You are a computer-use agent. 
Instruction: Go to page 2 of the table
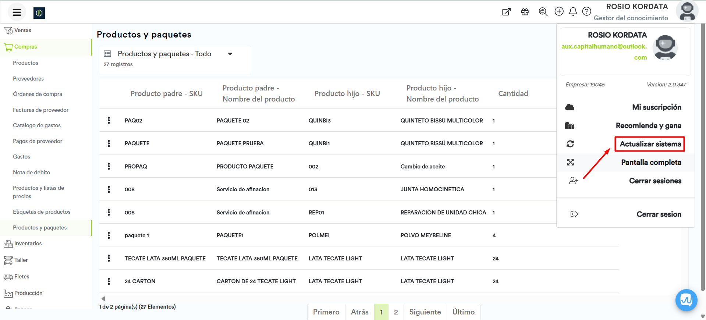click(396, 312)
